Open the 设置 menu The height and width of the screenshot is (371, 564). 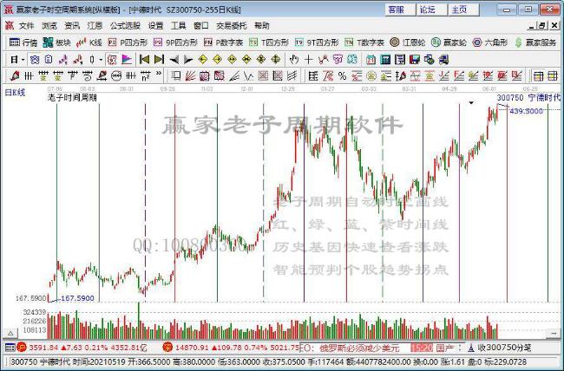(x=155, y=25)
